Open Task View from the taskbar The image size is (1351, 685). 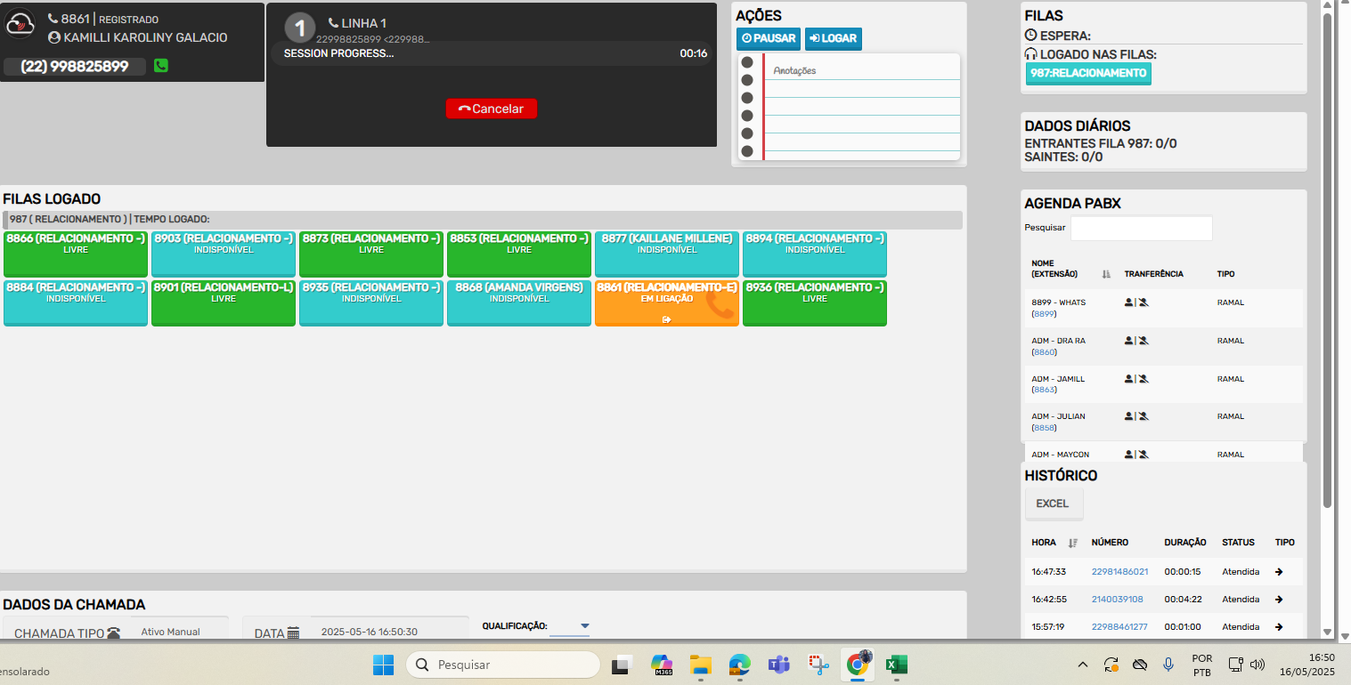tap(623, 665)
